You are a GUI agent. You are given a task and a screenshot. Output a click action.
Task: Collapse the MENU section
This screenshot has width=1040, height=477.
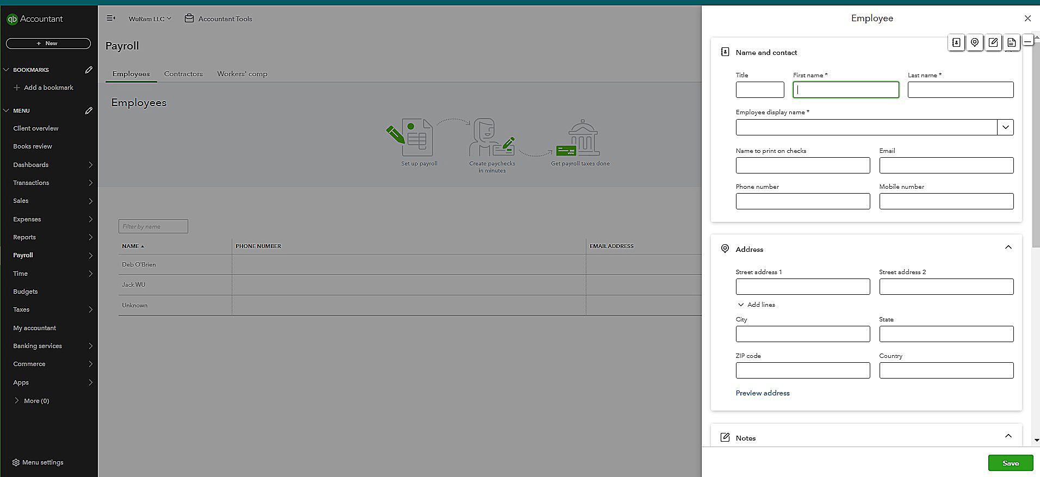[x=7, y=110]
